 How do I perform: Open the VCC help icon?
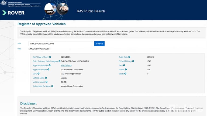pyautogui.click(x=39, y=74)
